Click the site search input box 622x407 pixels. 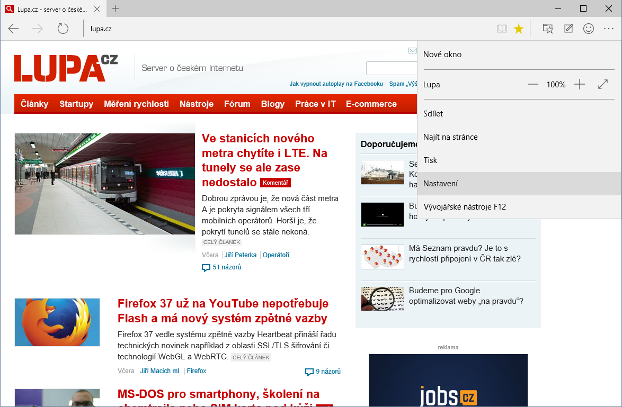tap(392, 68)
